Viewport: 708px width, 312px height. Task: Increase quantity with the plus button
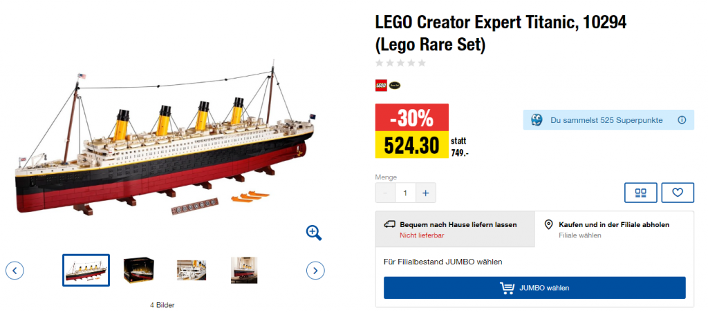tap(425, 193)
